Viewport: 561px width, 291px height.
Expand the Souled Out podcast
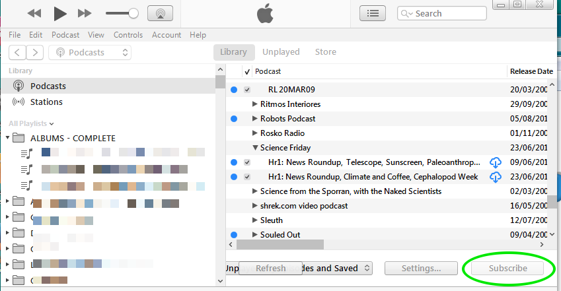click(x=255, y=234)
